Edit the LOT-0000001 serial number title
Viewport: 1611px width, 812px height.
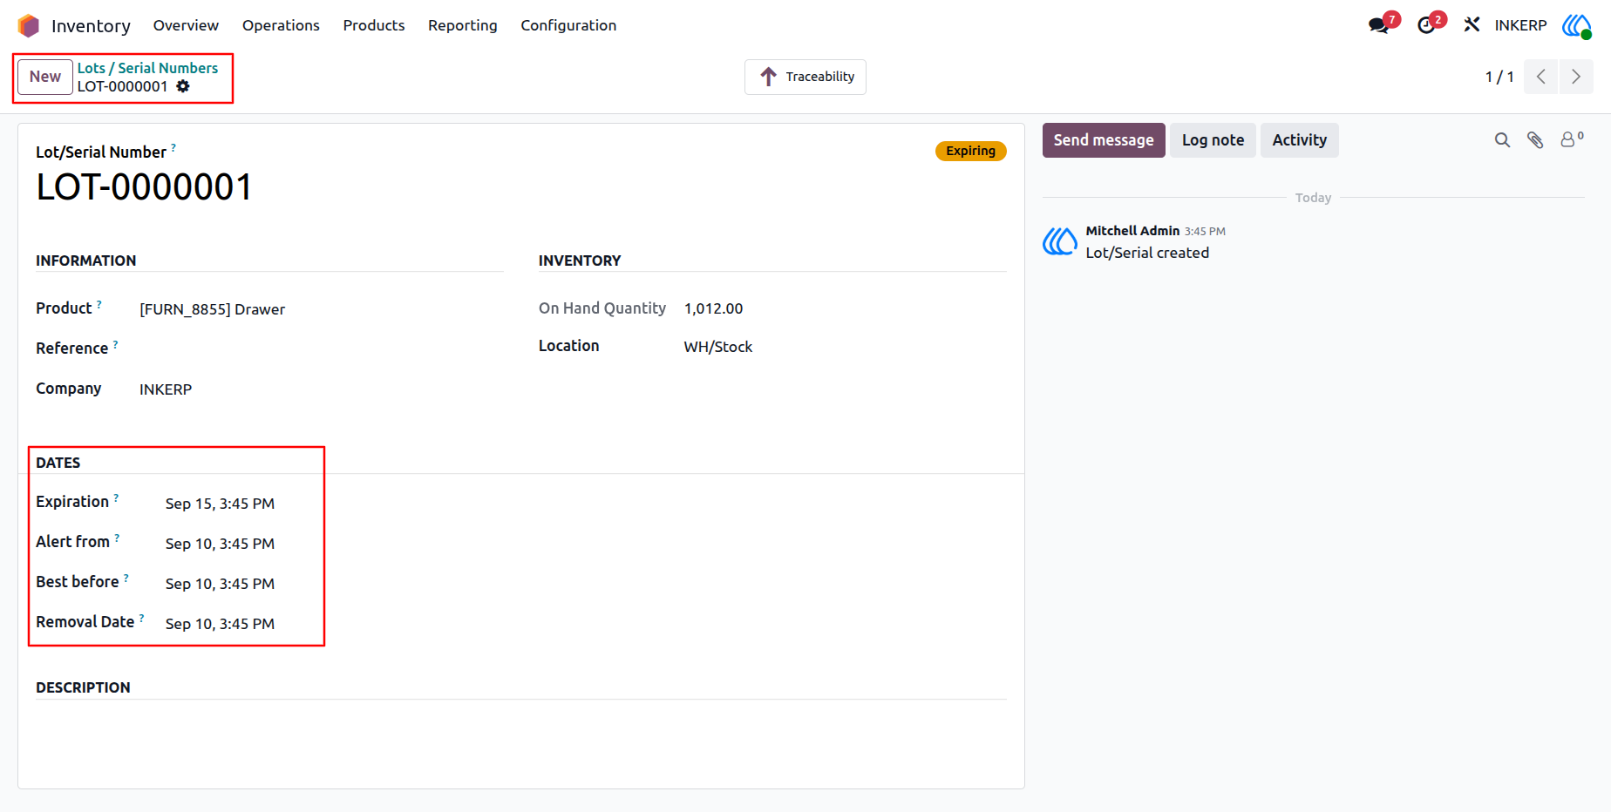(145, 187)
